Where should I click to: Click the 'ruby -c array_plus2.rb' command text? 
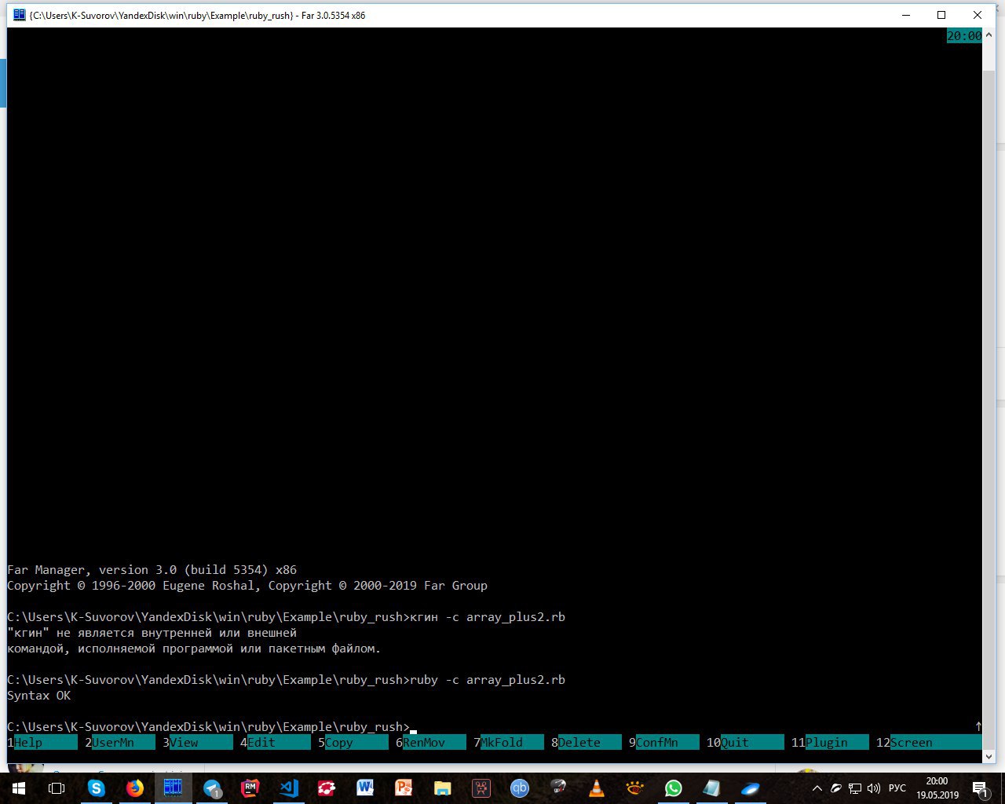[x=488, y=680]
